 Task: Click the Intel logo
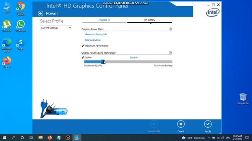(213, 12)
